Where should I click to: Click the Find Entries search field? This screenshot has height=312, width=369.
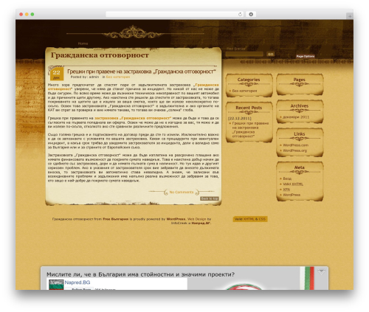pos(244,54)
